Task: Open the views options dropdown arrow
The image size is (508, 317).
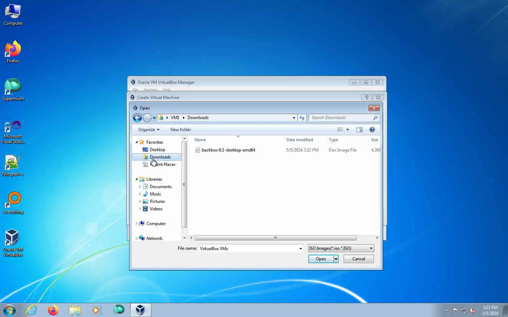Action: click(x=347, y=130)
